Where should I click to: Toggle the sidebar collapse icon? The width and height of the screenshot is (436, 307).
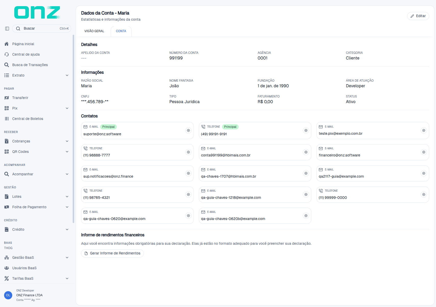click(7, 29)
